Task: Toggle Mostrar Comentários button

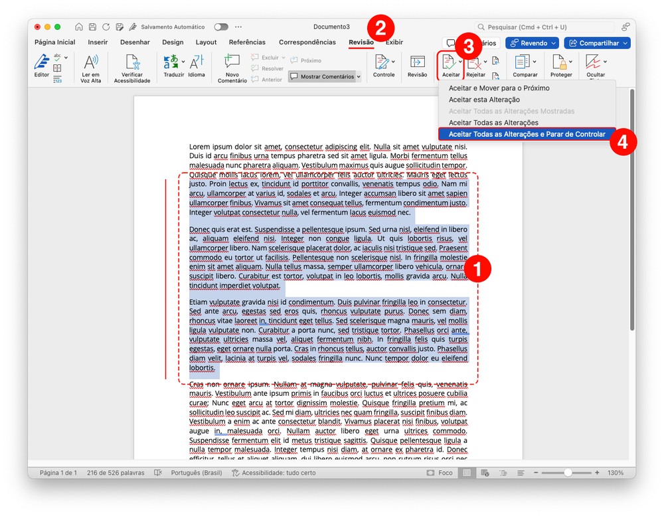Action: 325,77
